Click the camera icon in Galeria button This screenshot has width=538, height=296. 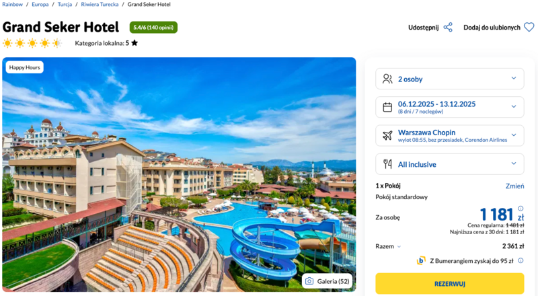coord(309,281)
